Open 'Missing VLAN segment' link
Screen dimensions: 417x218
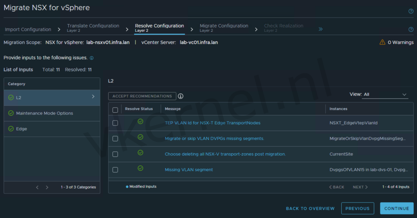(189, 170)
